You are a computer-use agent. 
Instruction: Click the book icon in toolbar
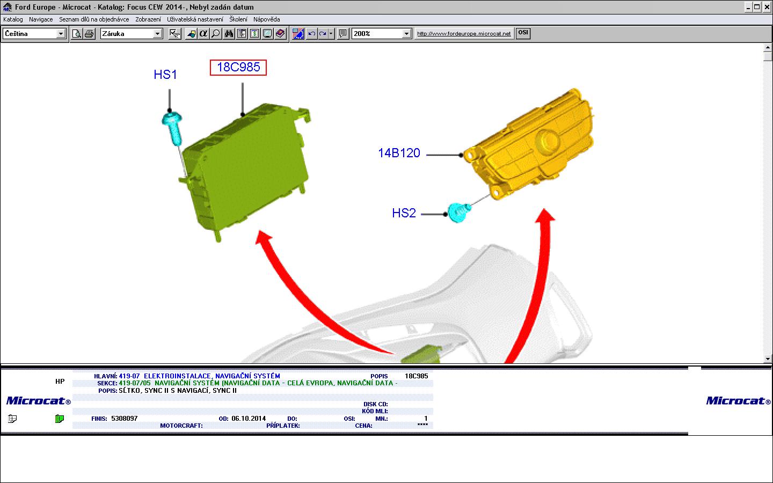pos(280,34)
